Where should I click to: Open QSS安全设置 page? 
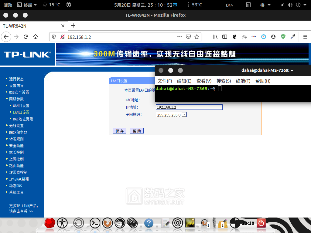click(x=19, y=92)
